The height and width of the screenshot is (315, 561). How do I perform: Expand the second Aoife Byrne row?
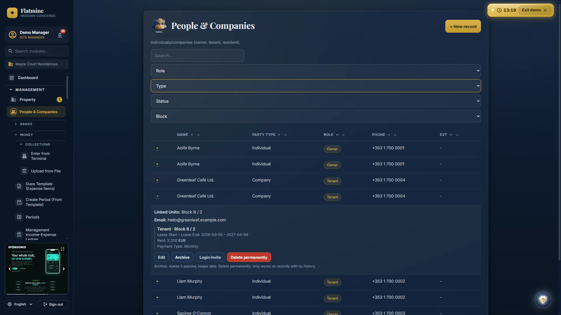click(157, 164)
